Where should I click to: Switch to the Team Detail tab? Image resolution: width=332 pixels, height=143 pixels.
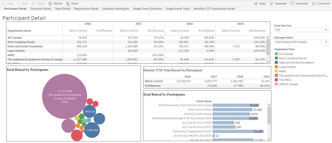(63, 9)
